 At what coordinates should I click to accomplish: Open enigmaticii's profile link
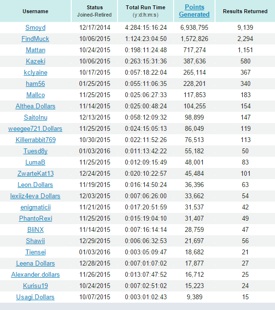pyautogui.click(x=36, y=207)
